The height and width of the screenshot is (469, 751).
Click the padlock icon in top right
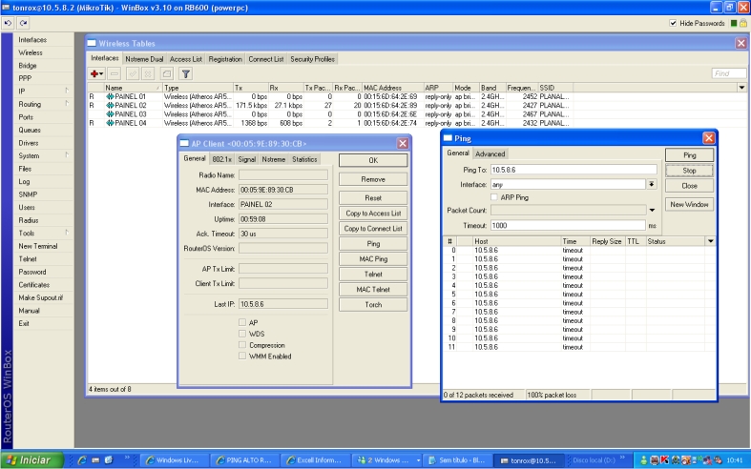click(x=743, y=23)
